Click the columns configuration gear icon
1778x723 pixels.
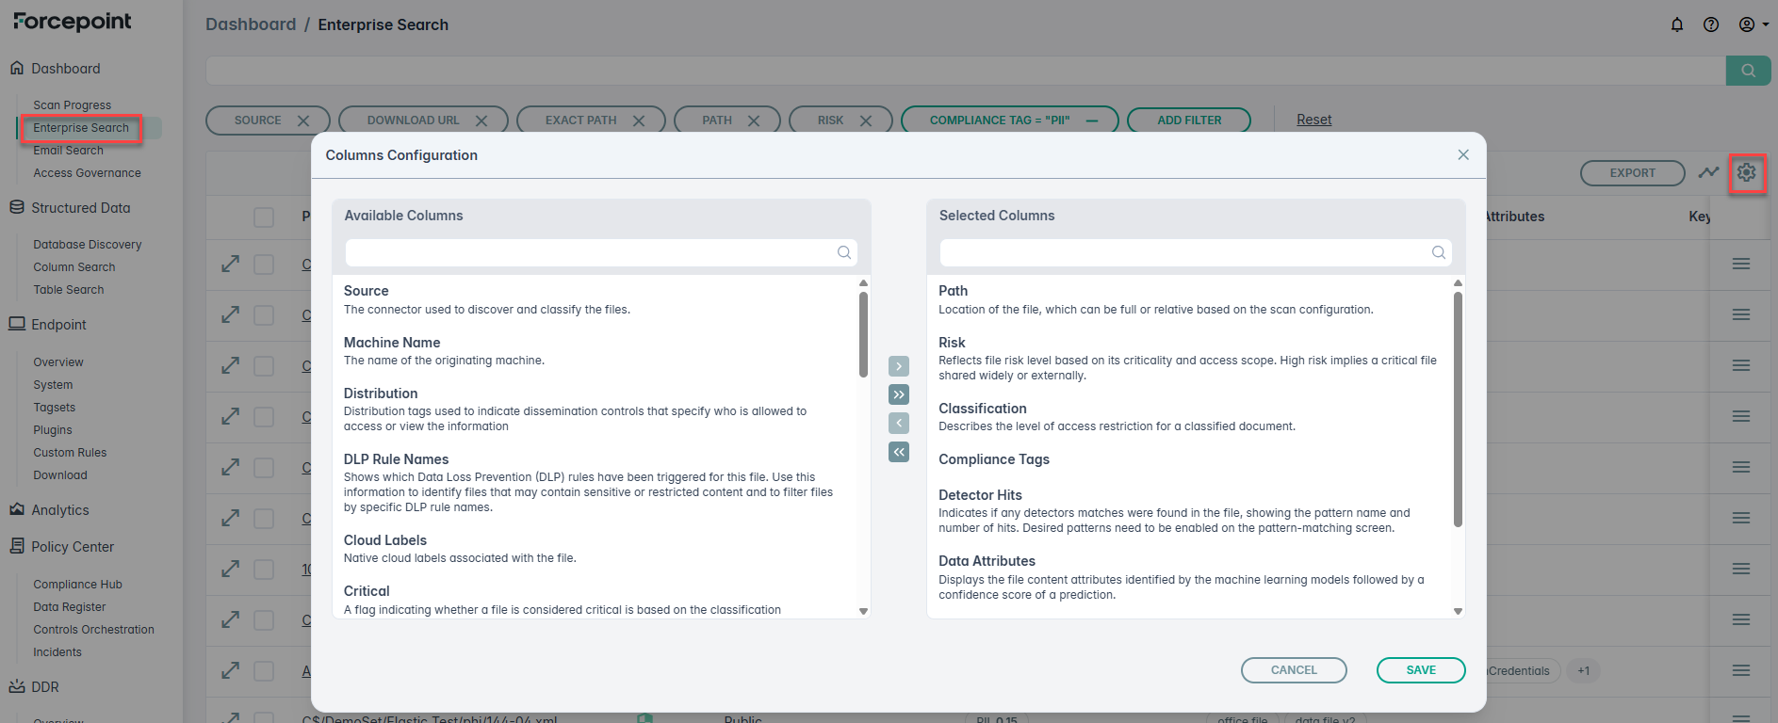click(x=1746, y=172)
